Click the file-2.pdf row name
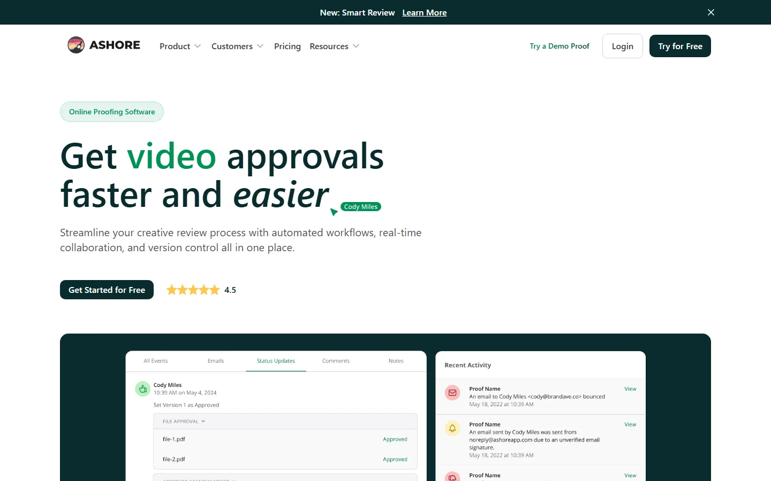The width and height of the screenshot is (771, 481). pyautogui.click(x=174, y=459)
